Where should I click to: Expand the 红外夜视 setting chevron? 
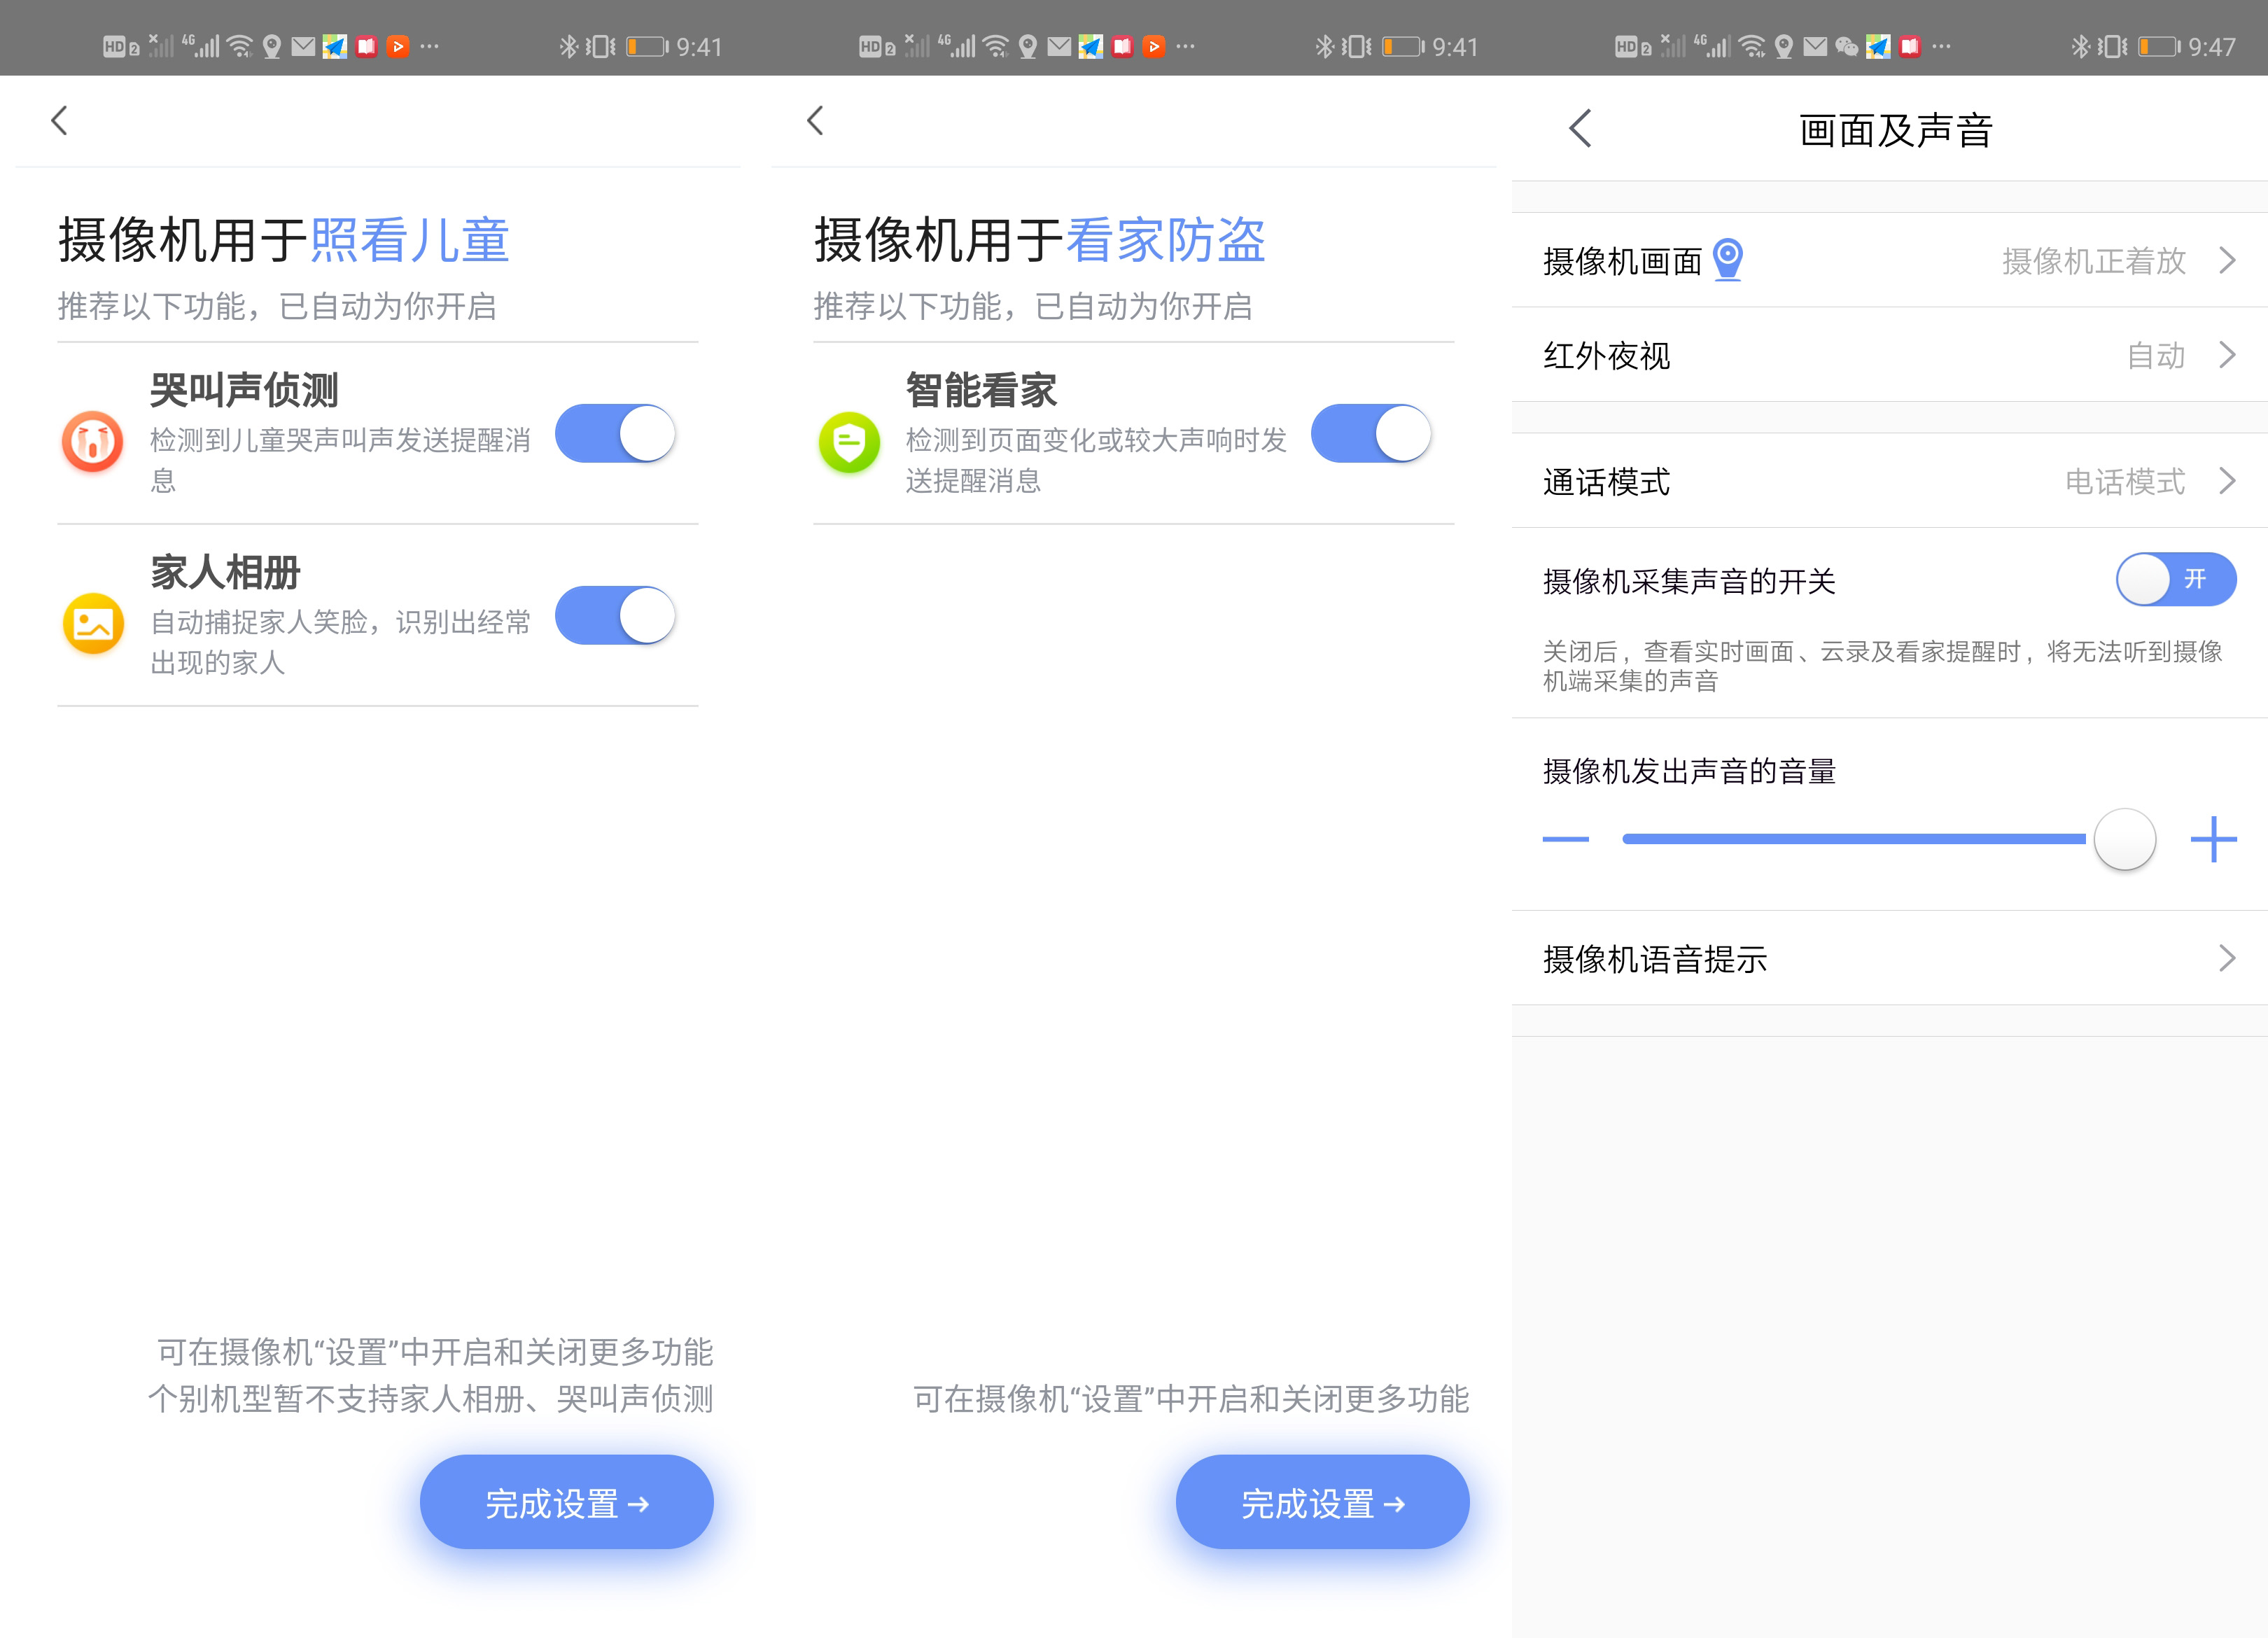pos(2228,355)
